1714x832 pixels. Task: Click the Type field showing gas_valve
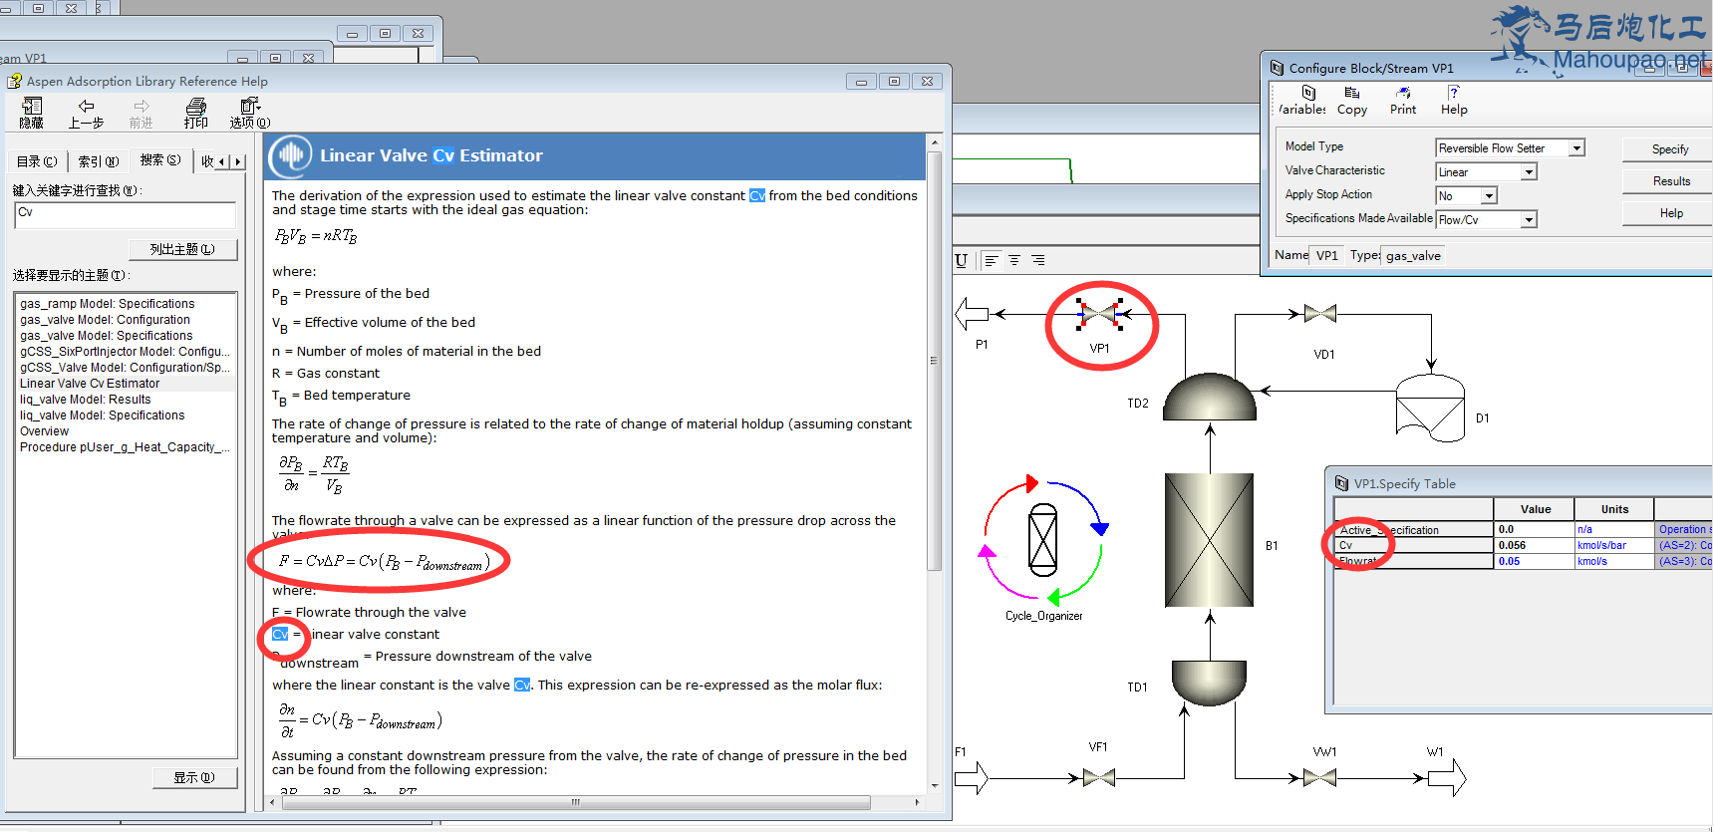coord(1413,256)
